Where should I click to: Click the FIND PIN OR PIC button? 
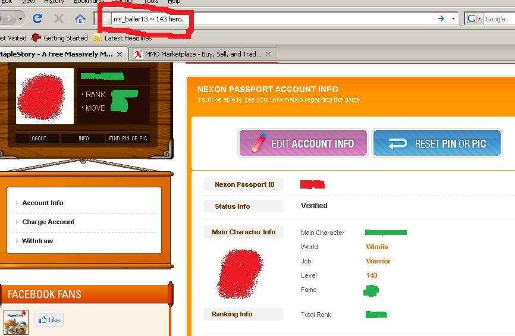click(128, 139)
